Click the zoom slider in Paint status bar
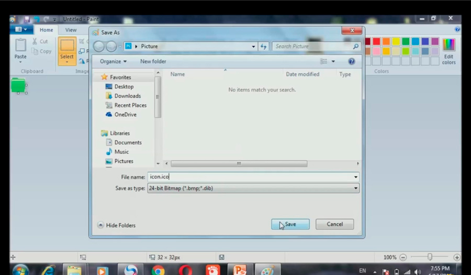 pyautogui.click(x=430, y=257)
